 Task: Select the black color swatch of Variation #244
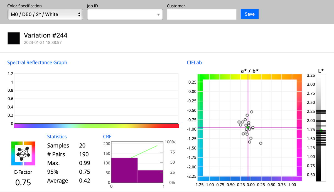click(x=14, y=38)
